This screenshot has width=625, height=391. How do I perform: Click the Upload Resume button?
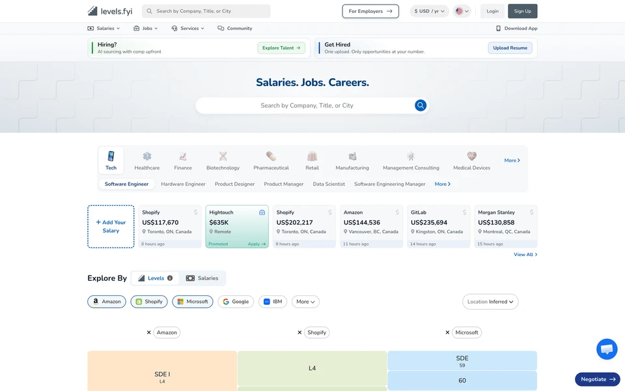(x=510, y=48)
